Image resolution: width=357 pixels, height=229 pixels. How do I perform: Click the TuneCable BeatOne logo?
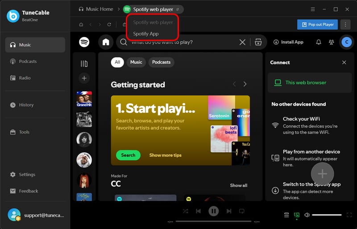point(13,16)
